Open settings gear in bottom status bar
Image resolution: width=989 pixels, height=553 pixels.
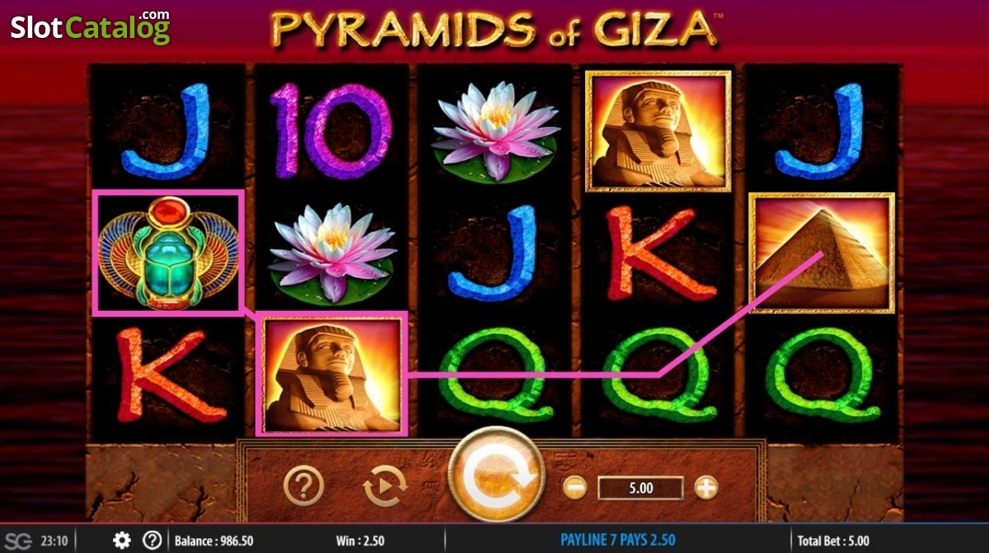point(122,541)
